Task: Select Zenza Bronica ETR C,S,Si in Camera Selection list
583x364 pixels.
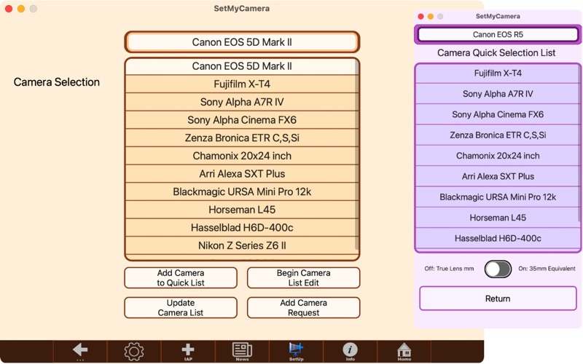Action: [241, 138]
